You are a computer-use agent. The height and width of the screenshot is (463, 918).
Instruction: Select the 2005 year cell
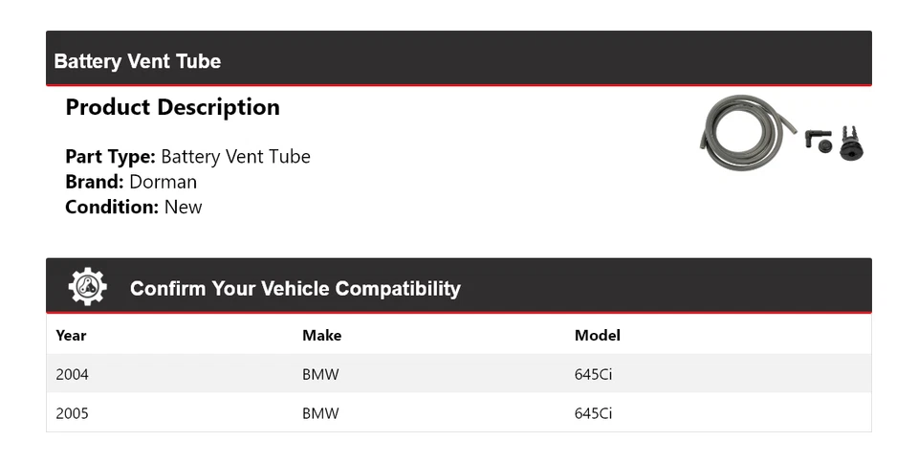pos(72,413)
